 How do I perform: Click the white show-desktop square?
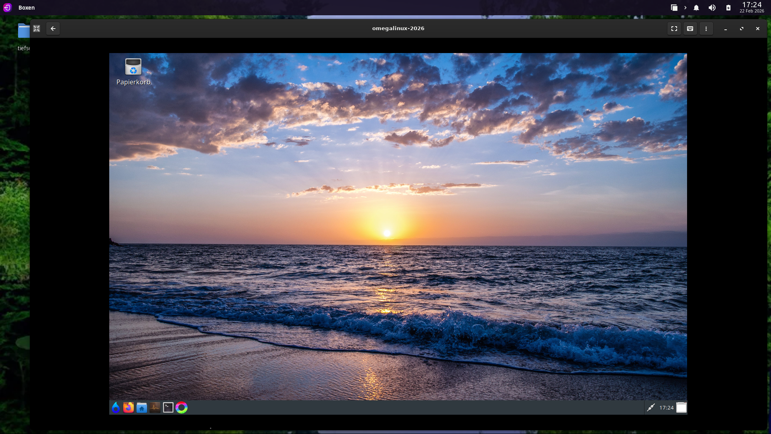(681, 407)
